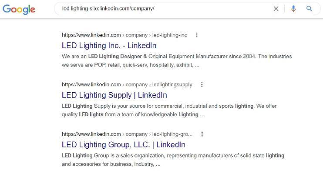The width and height of the screenshot is (323, 174).
Task: Open three-dot menu for LED Lighting Group result
Action: 202,134
